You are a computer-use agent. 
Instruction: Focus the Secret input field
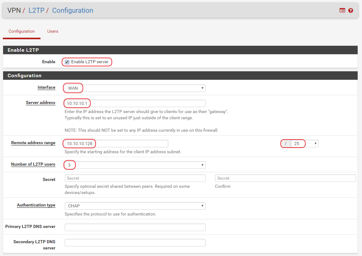click(x=135, y=178)
